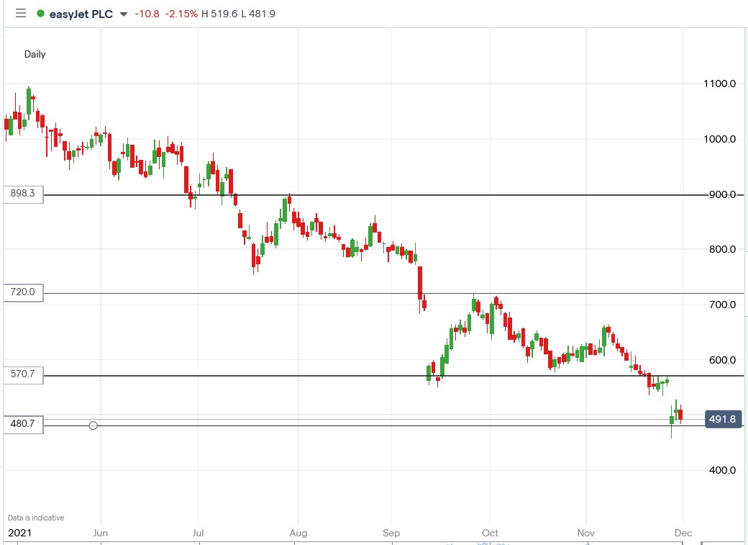Select the circular handle on the 480.7 line
The image size is (748, 545).
coord(93,425)
